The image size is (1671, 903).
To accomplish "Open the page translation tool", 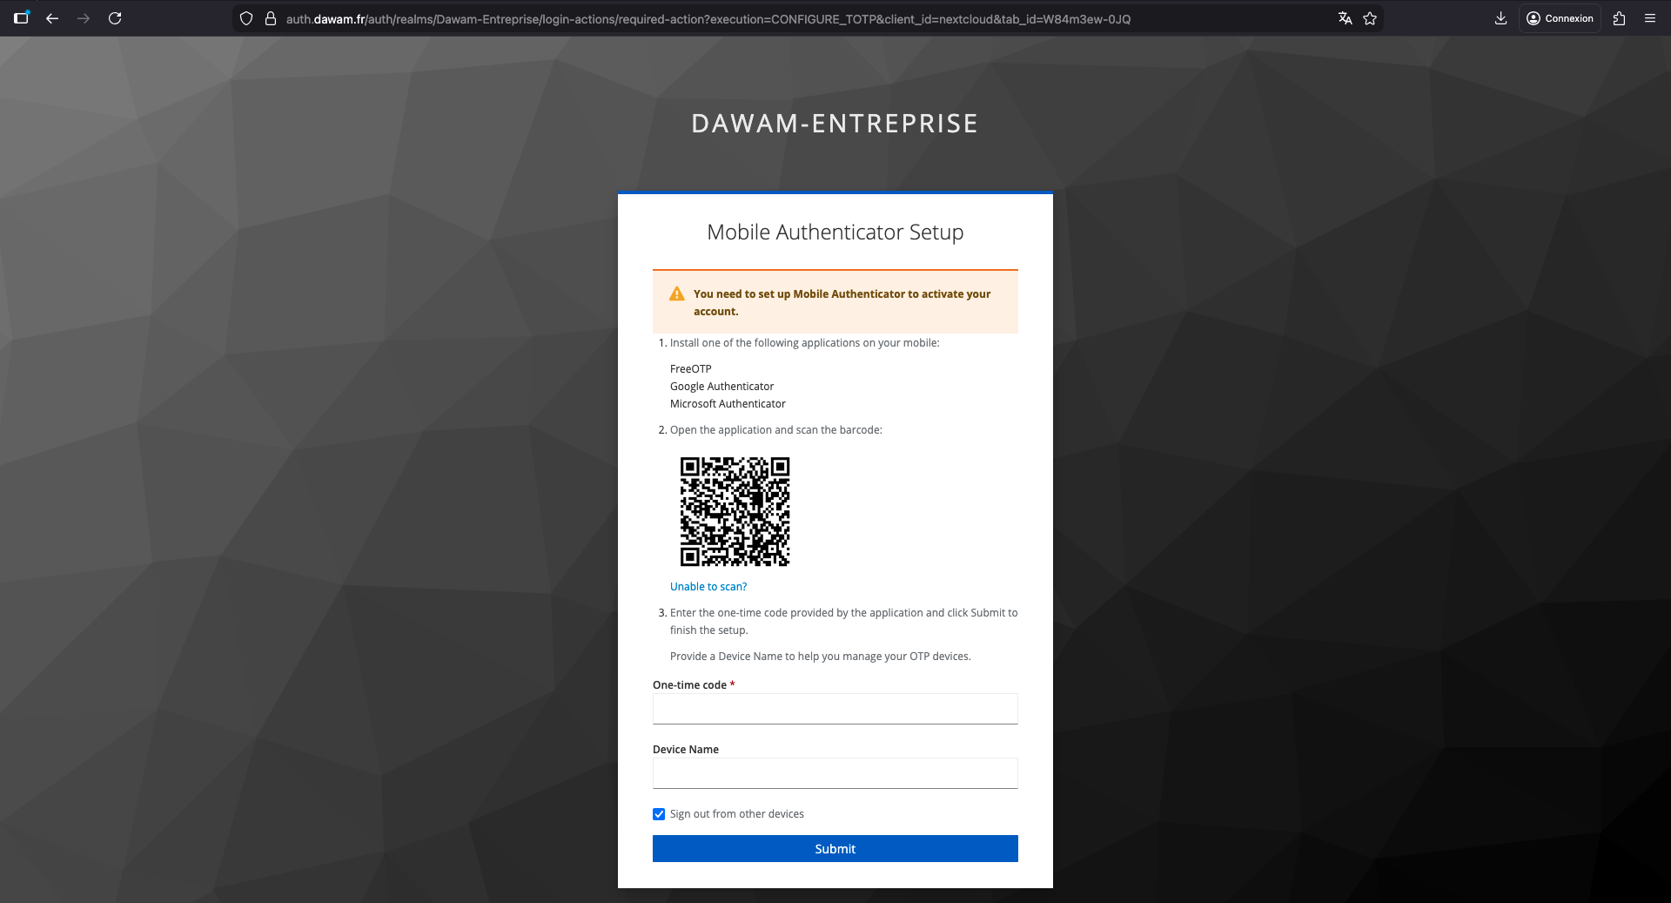I will 1345,17.
